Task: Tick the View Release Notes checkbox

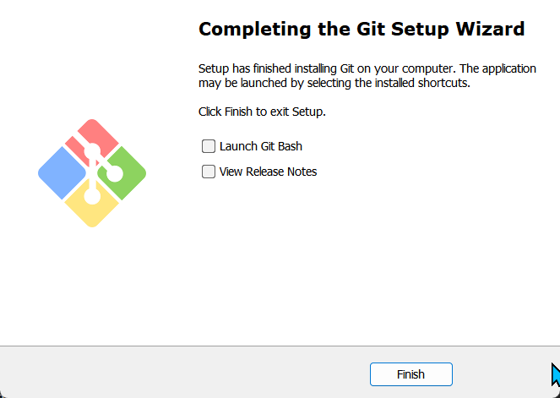Action: (209, 172)
